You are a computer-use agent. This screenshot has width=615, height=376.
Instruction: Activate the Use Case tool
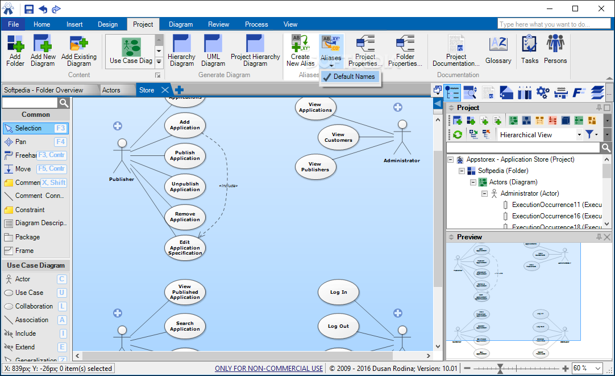(35, 293)
